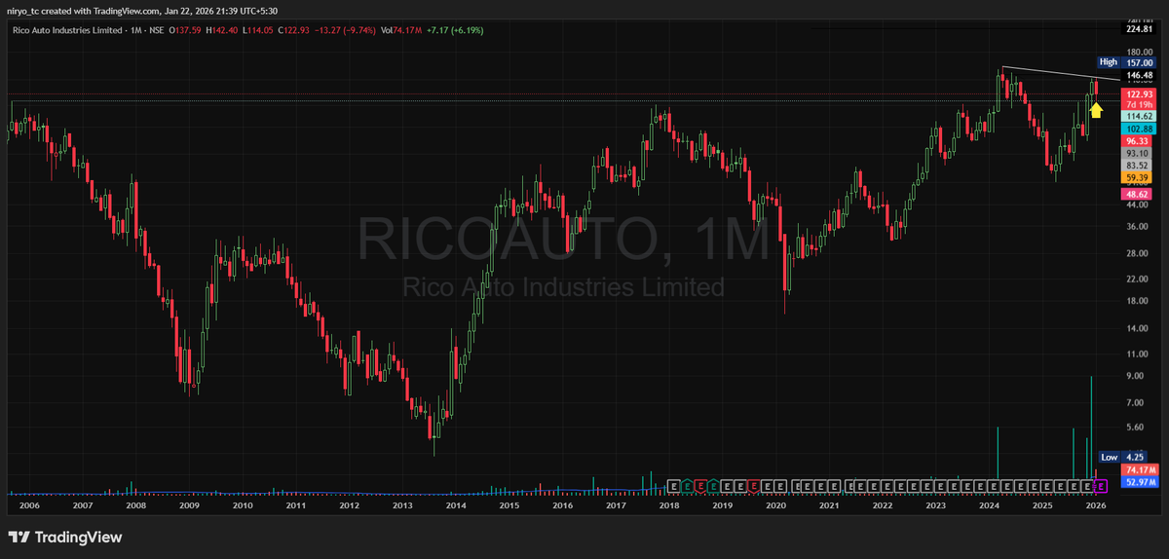Click the 36.00 price scale tick
The image size is (1169, 559).
(x=1137, y=227)
